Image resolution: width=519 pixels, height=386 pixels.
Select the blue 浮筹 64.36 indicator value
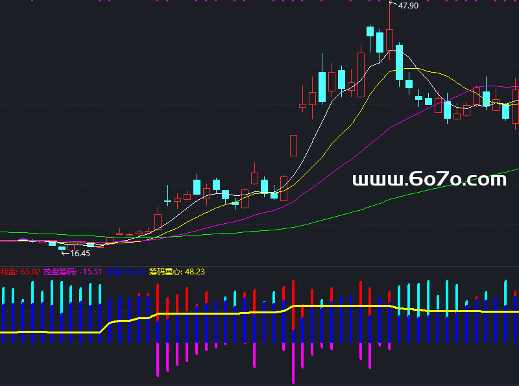coord(125,272)
